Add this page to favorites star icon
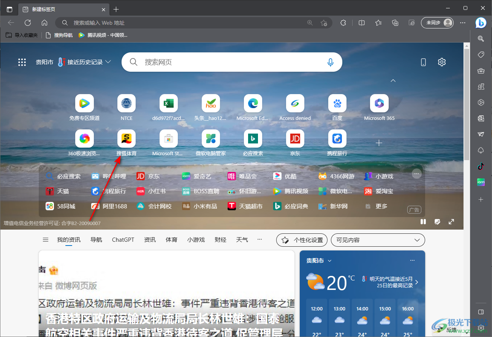 pyautogui.click(x=324, y=23)
